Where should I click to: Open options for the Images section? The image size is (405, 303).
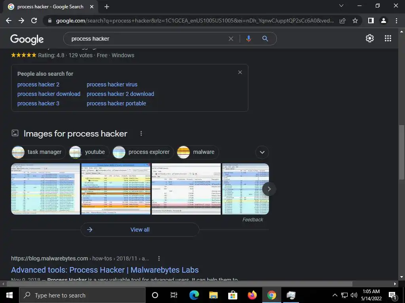coord(141,133)
